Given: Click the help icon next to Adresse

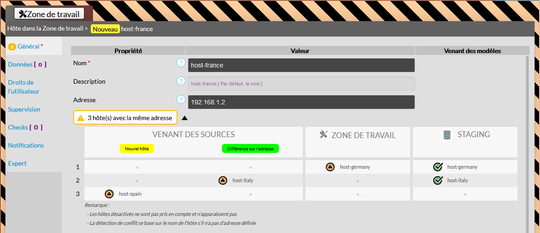Looking at the screenshot, I should (181, 100).
